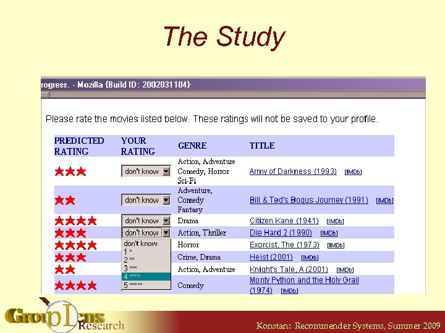
Task: Click predicted star rating for Army of Darkness
Action: [70, 171]
